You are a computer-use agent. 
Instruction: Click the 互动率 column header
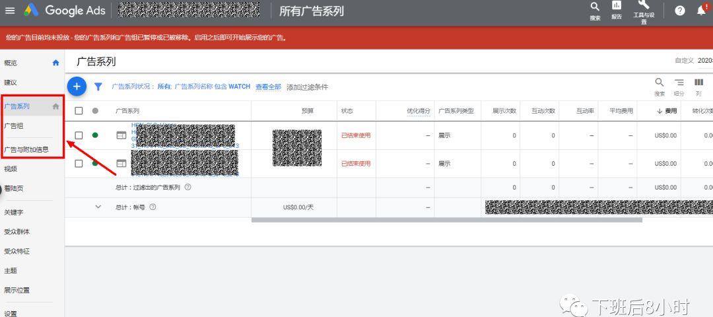[x=585, y=110]
